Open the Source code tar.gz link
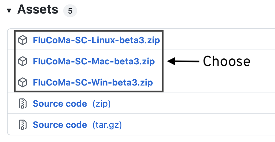Image resolution: width=275 pixels, height=142 pixels. (60, 125)
